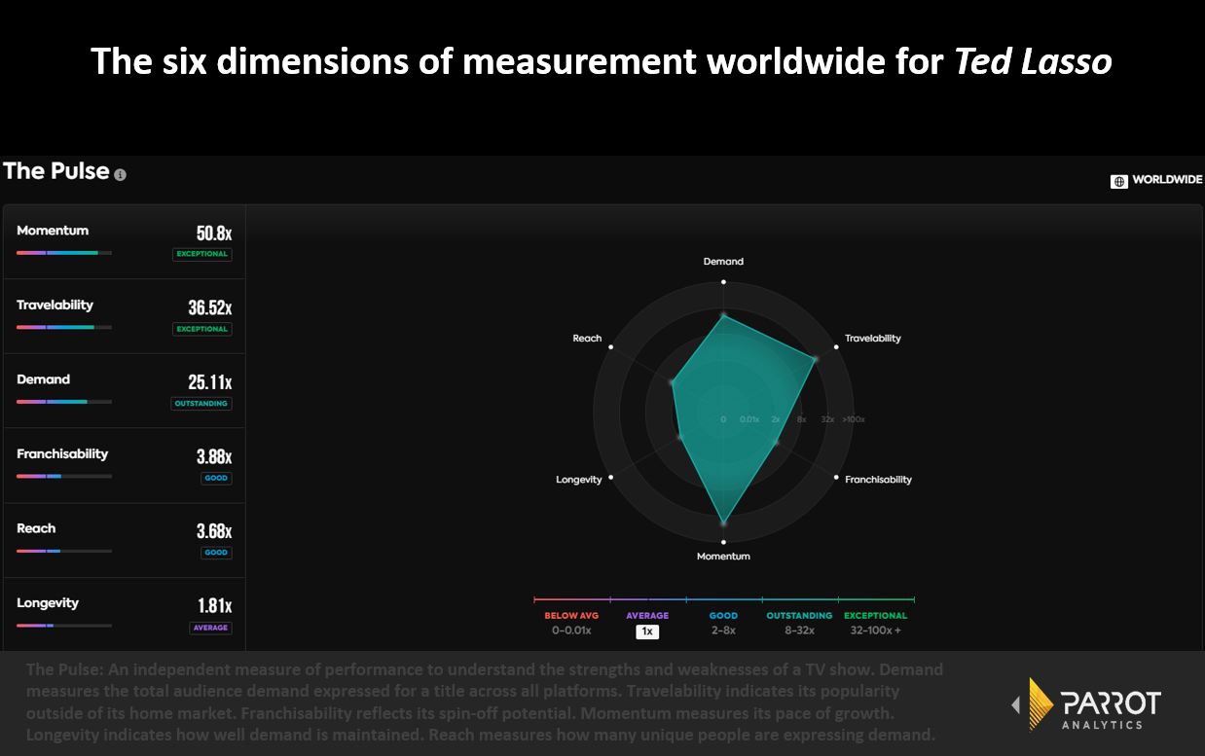This screenshot has width=1205, height=756.
Task: Click the info icon beside The Pulse
Action: [120, 175]
